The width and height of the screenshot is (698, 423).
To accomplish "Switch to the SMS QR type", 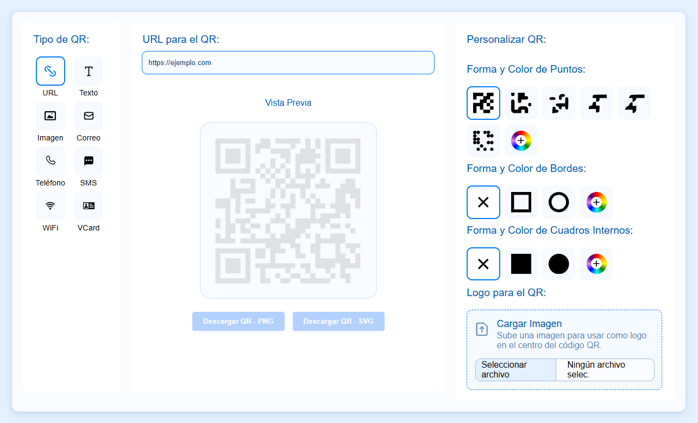I will tap(88, 161).
